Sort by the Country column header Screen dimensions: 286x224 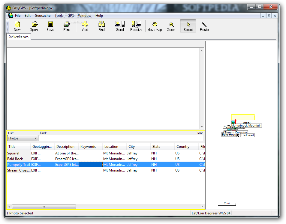tap(186, 147)
